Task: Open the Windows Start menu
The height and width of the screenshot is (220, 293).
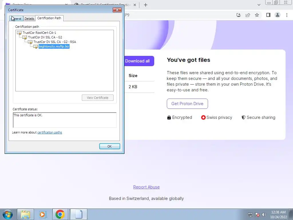Action: point(7,214)
